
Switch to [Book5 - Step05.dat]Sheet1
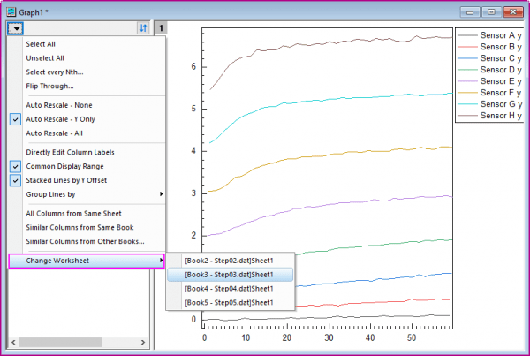pyautogui.click(x=231, y=303)
